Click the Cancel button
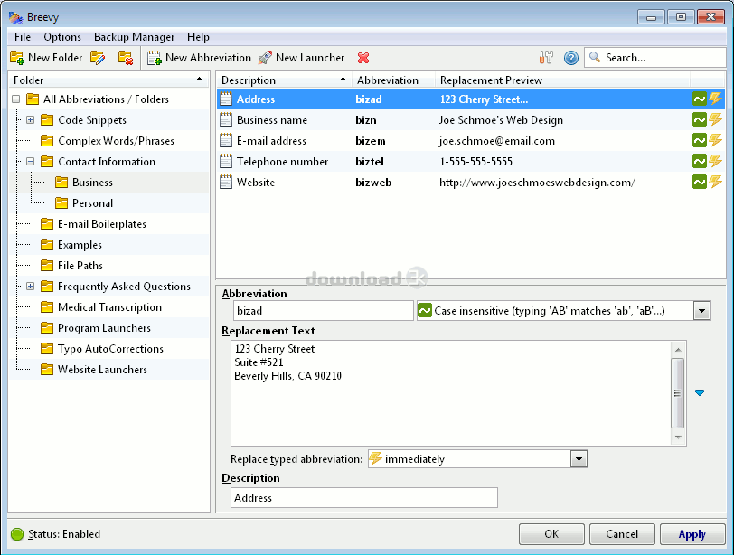Screen dimensions: 734x555 pos(622,534)
